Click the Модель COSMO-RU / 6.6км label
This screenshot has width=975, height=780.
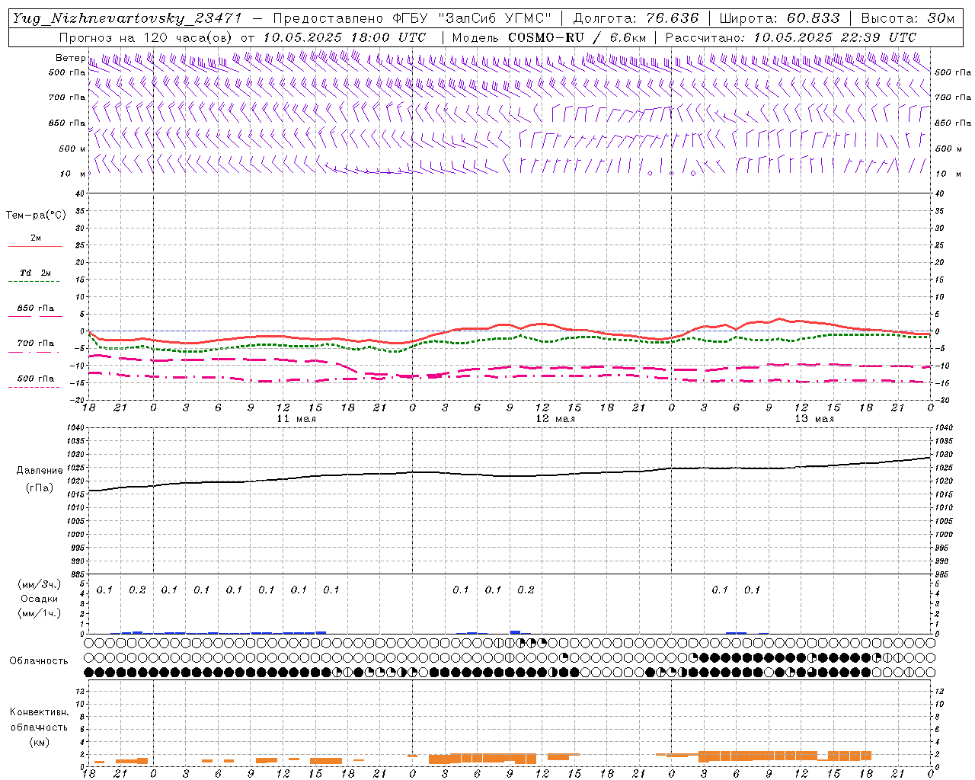tap(548, 37)
